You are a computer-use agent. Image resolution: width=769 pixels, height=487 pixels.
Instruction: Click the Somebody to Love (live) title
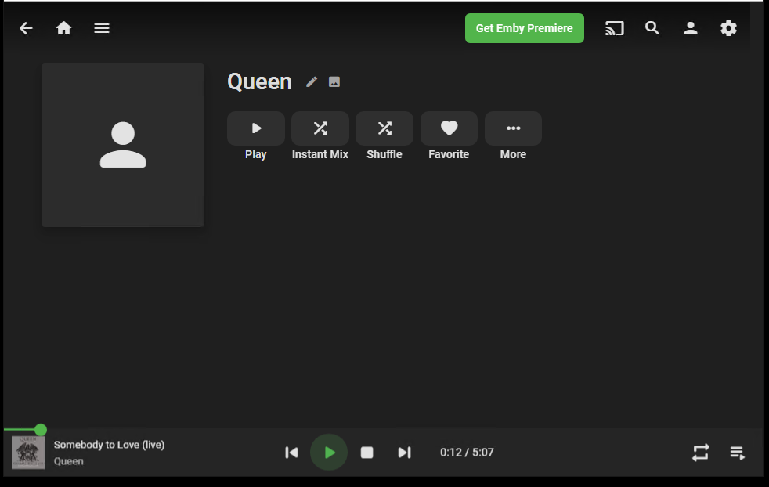click(110, 445)
